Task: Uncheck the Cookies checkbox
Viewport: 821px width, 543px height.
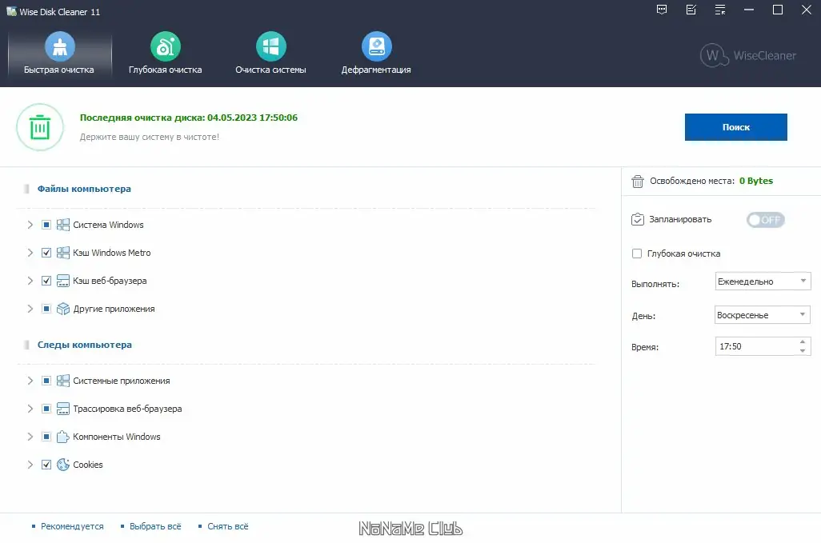Action: (46, 465)
